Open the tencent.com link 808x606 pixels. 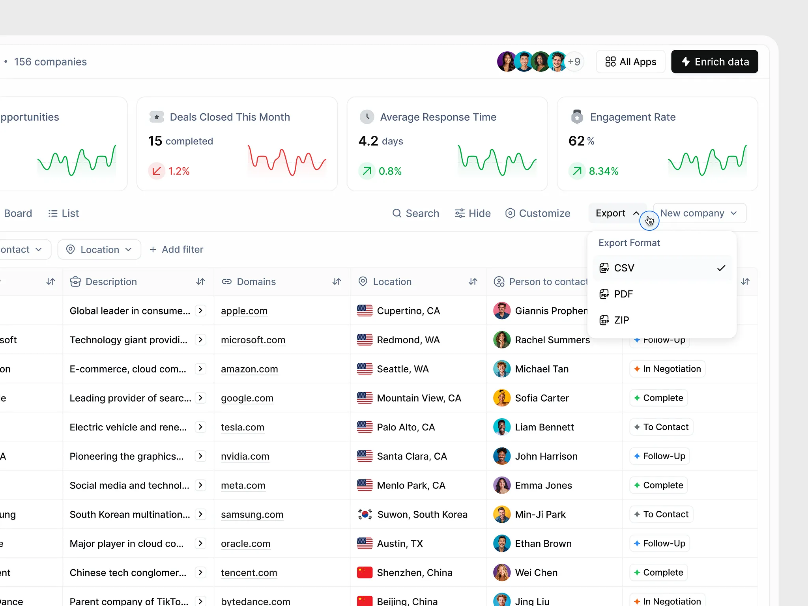pos(249,573)
